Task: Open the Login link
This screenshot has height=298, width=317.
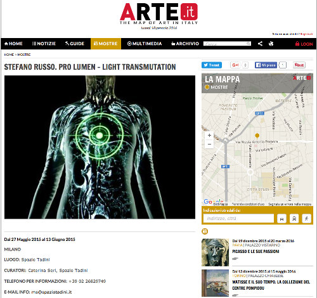Action: [x=304, y=44]
